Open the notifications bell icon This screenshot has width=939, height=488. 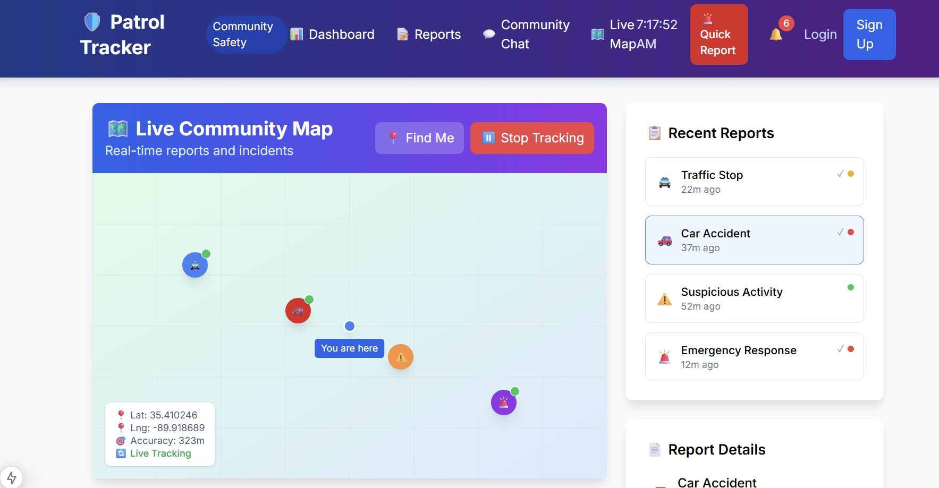point(776,35)
